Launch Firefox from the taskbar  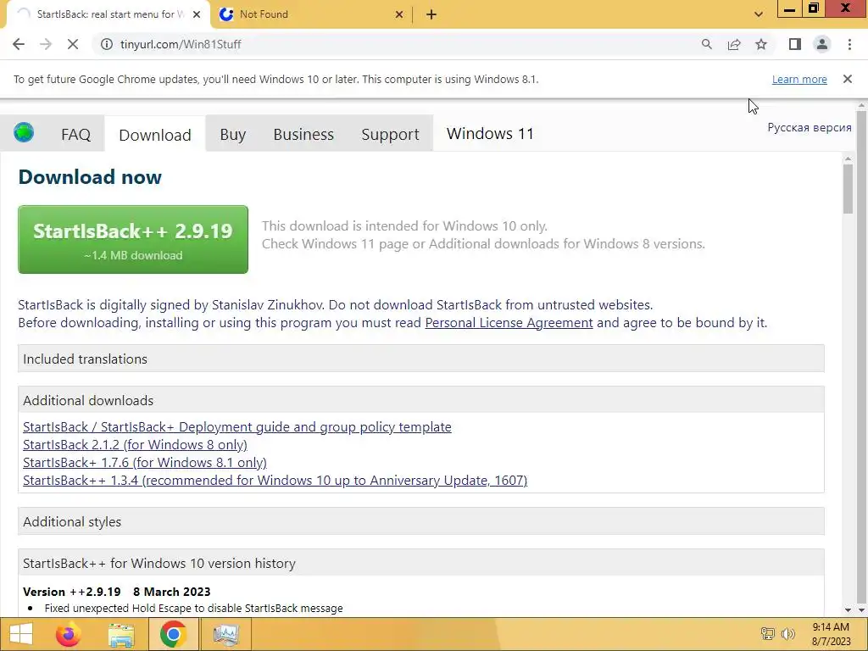69,634
